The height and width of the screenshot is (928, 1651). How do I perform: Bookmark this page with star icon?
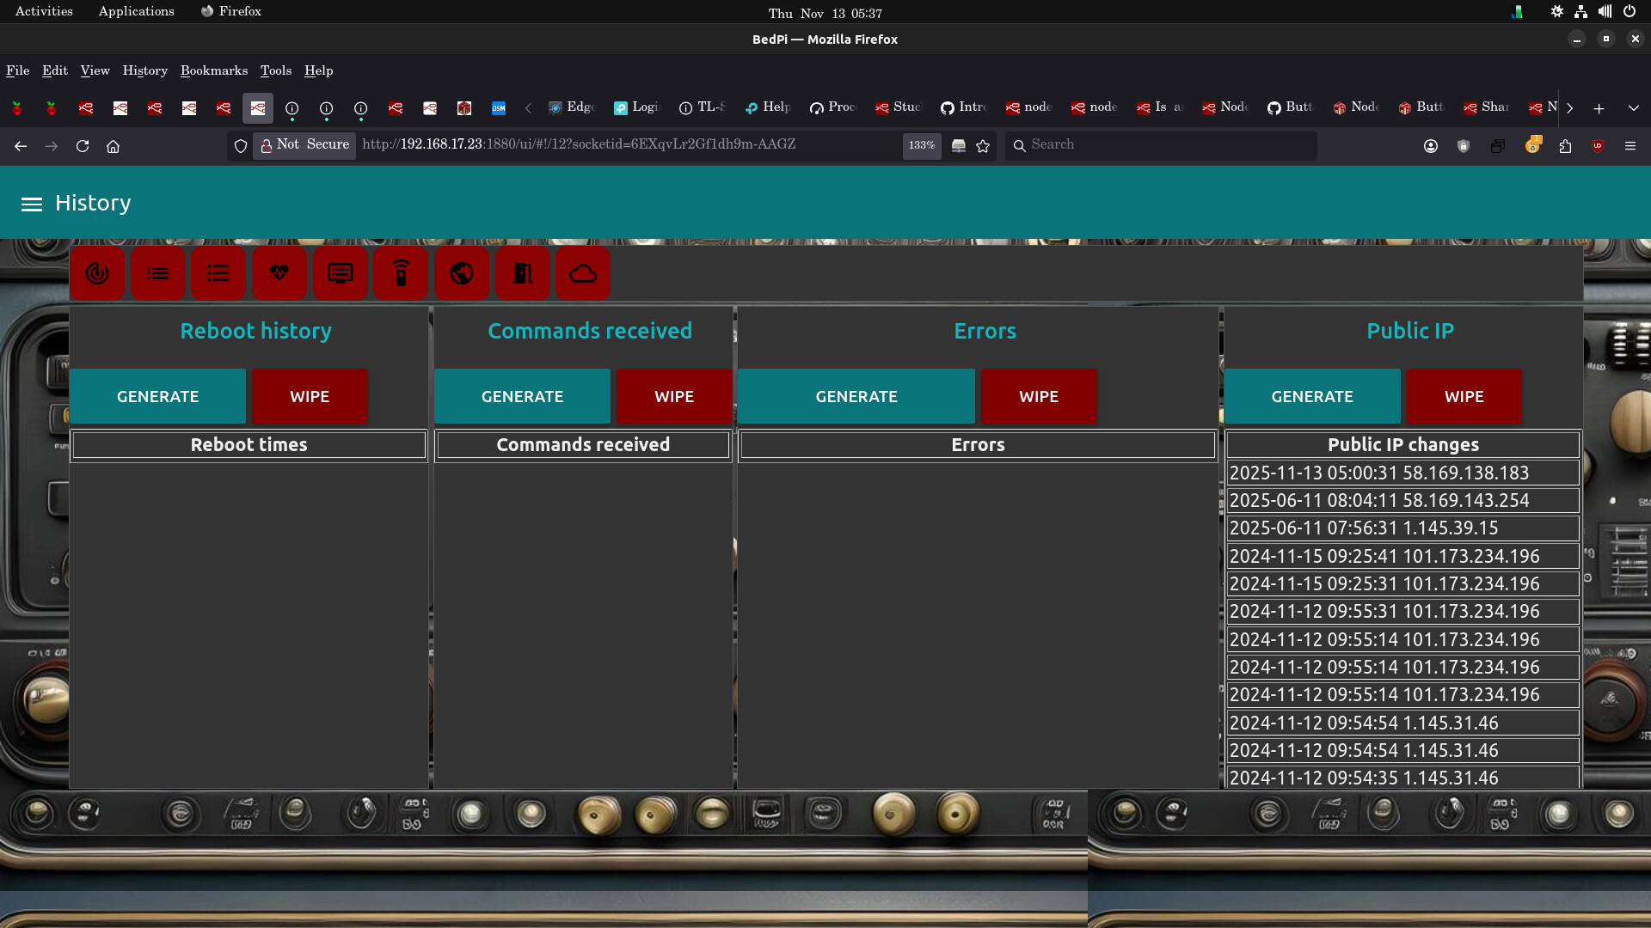[x=983, y=146]
